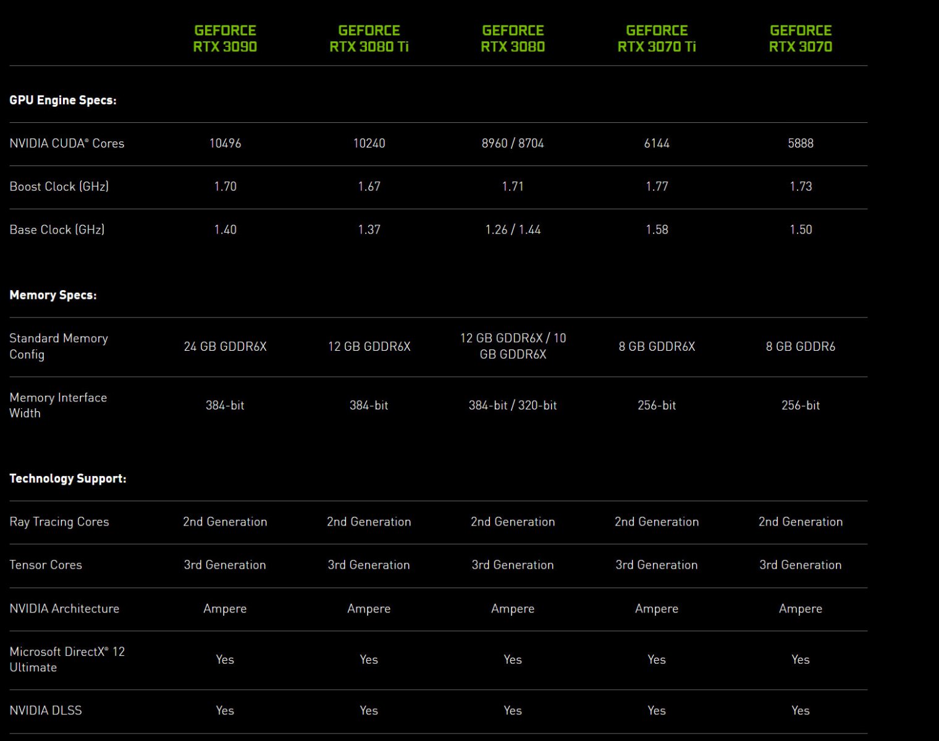
Task: Click the "Technology Support:" section heading
Action: point(68,479)
